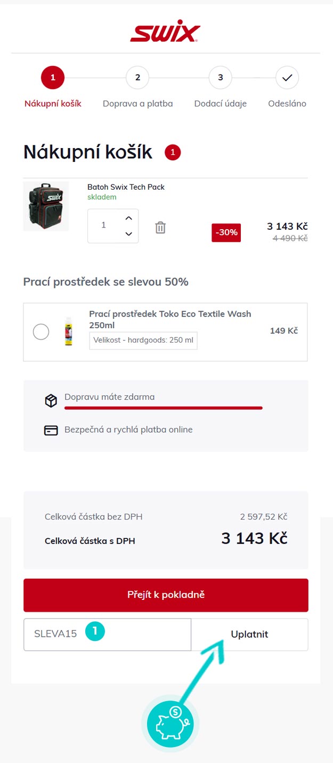The image size is (333, 763).
Task: Select the Toko Eco Textile Wash radio button
Action: [41, 332]
